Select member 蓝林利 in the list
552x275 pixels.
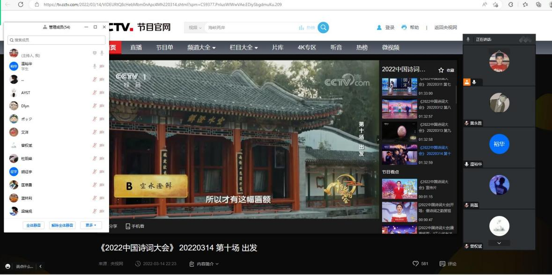point(56,198)
